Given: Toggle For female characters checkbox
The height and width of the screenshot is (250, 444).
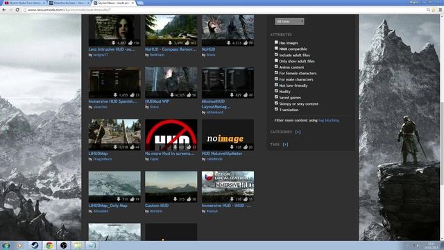Looking at the screenshot, I should (276, 72).
